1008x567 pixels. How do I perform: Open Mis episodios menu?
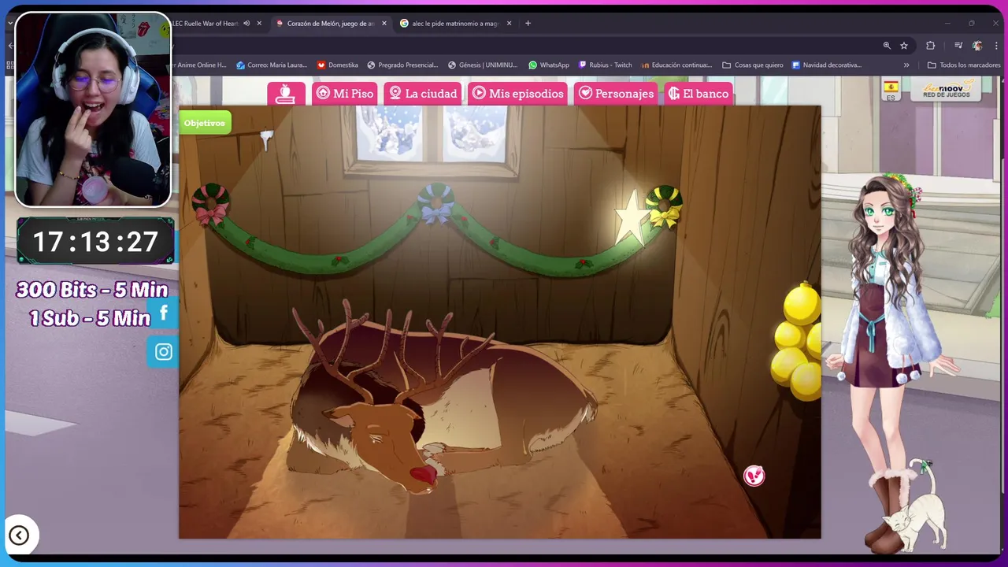click(x=517, y=94)
